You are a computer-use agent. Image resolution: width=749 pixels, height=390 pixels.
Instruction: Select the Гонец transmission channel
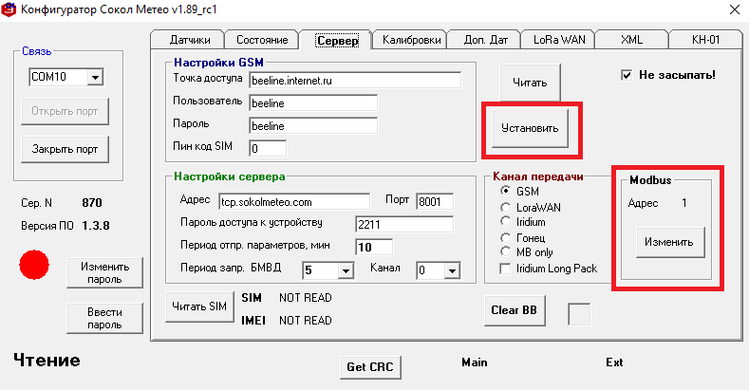click(x=505, y=237)
